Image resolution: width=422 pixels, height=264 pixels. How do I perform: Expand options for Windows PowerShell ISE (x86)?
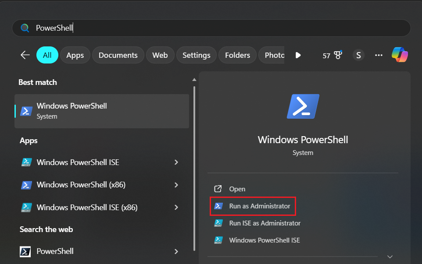point(176,207)
